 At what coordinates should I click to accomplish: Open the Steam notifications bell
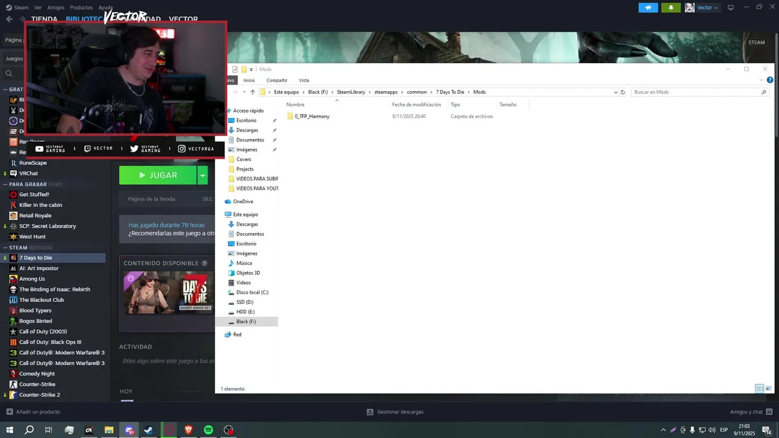671,7
